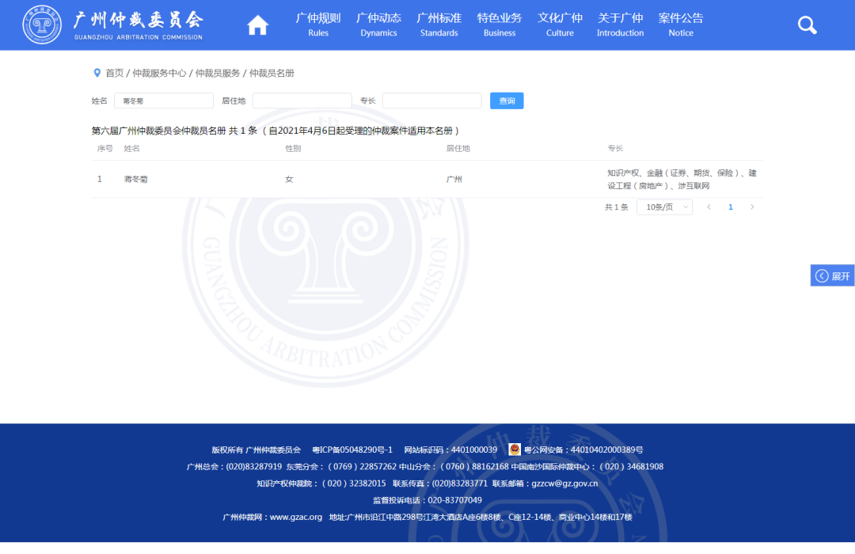Focus the 专长 specialty input field
Image resolution: width=855 pixels, height=554 pixels.
coord(432,101)
